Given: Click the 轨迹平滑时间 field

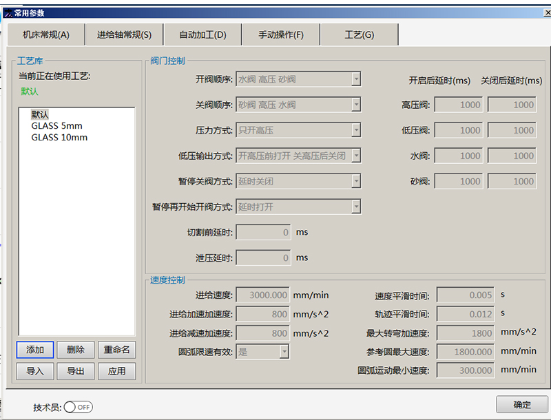Looking at the screenshot, I should pos(466,314).
